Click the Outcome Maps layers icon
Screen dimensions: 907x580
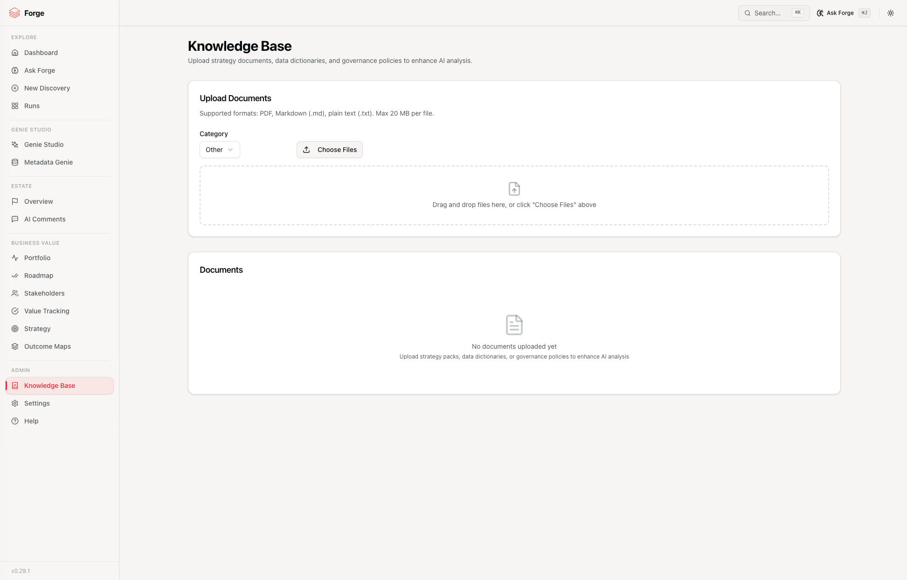tap(15, 346)
